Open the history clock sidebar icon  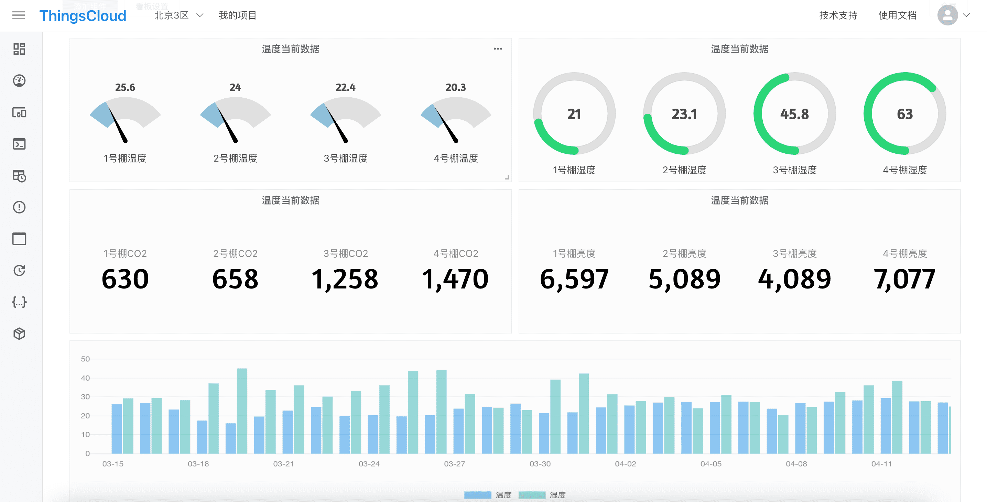coord(19,271)
